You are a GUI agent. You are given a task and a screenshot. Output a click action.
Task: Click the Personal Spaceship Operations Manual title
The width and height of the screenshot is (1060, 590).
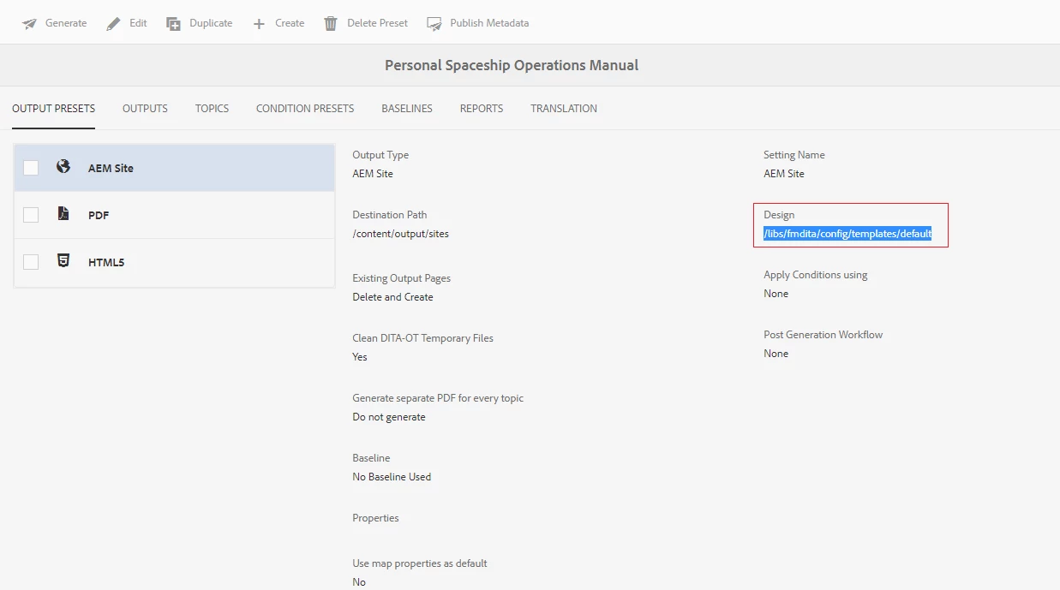pos(512,65)
